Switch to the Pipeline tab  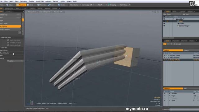click(x=173, y=50)
